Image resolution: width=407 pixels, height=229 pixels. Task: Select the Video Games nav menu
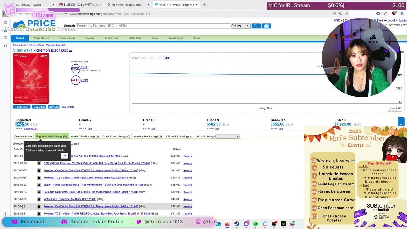(x=41, y=38)
